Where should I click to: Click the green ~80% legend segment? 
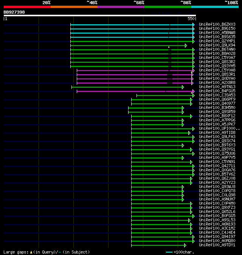(x=168, y=7)
